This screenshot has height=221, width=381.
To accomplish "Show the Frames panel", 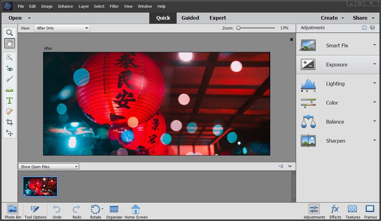I will (370, 211).
